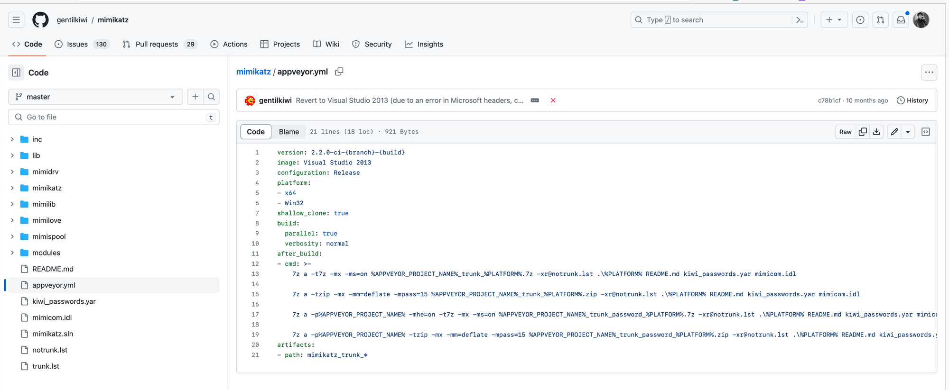Screen dimensions: 949x390
Task: Switch to Blame view
Action: click(288, 132)
